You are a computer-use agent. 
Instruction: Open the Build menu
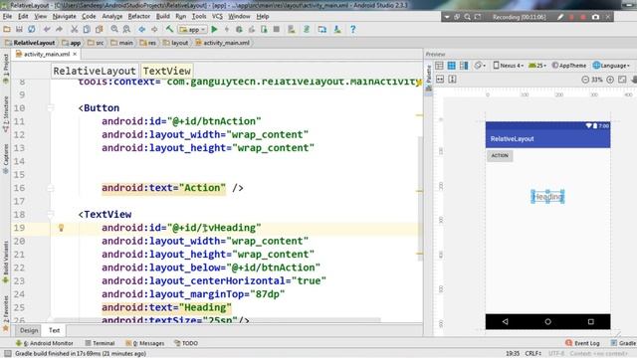pyautogui.click(x=163, y=16)
